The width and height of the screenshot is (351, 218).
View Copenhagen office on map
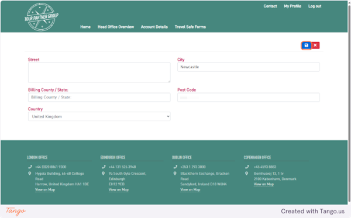[264, 184]
